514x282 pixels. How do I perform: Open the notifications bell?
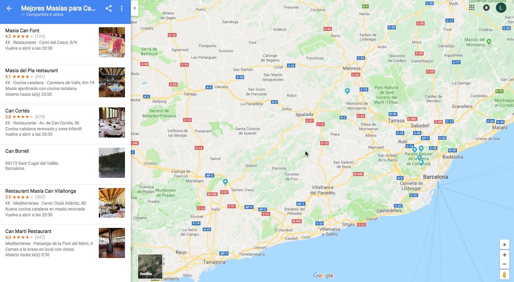[486, 8]
